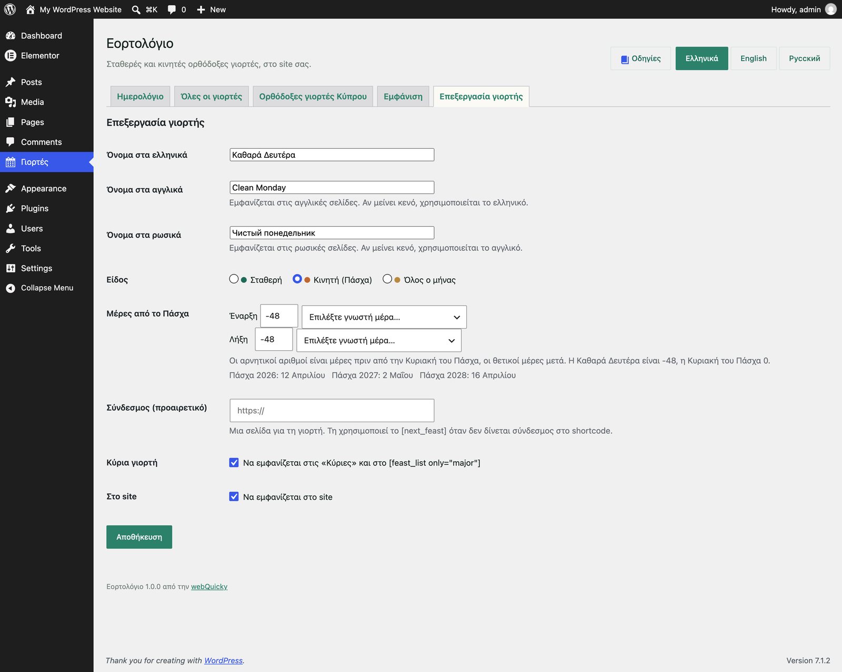Select the Κινητή (Πάσχα) radio button
Viewport: 842px width, 672px height.
(x=297, y=279)
